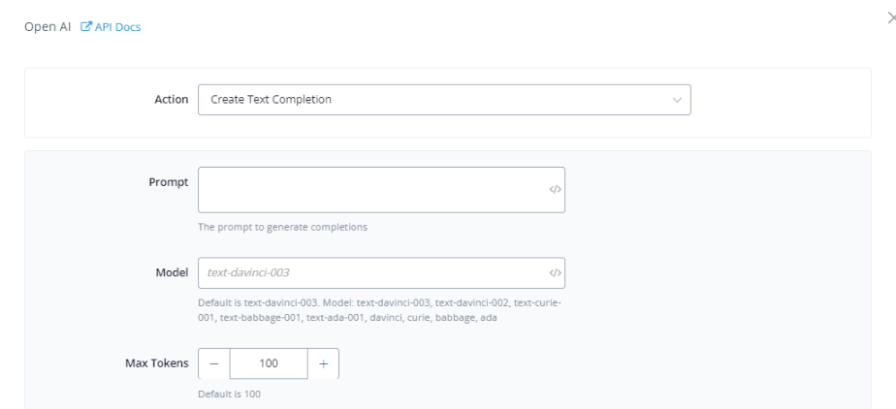The width and height of the screenshot is (896, 409).
Task: Click the Action field label
Action: 173,99
